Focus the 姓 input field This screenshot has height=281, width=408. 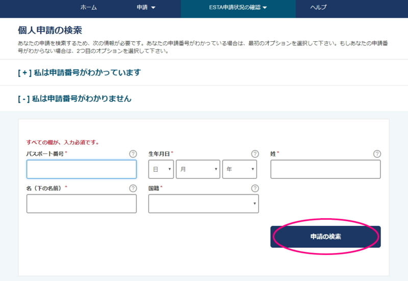pyautogui.click(x=325, y=169)
